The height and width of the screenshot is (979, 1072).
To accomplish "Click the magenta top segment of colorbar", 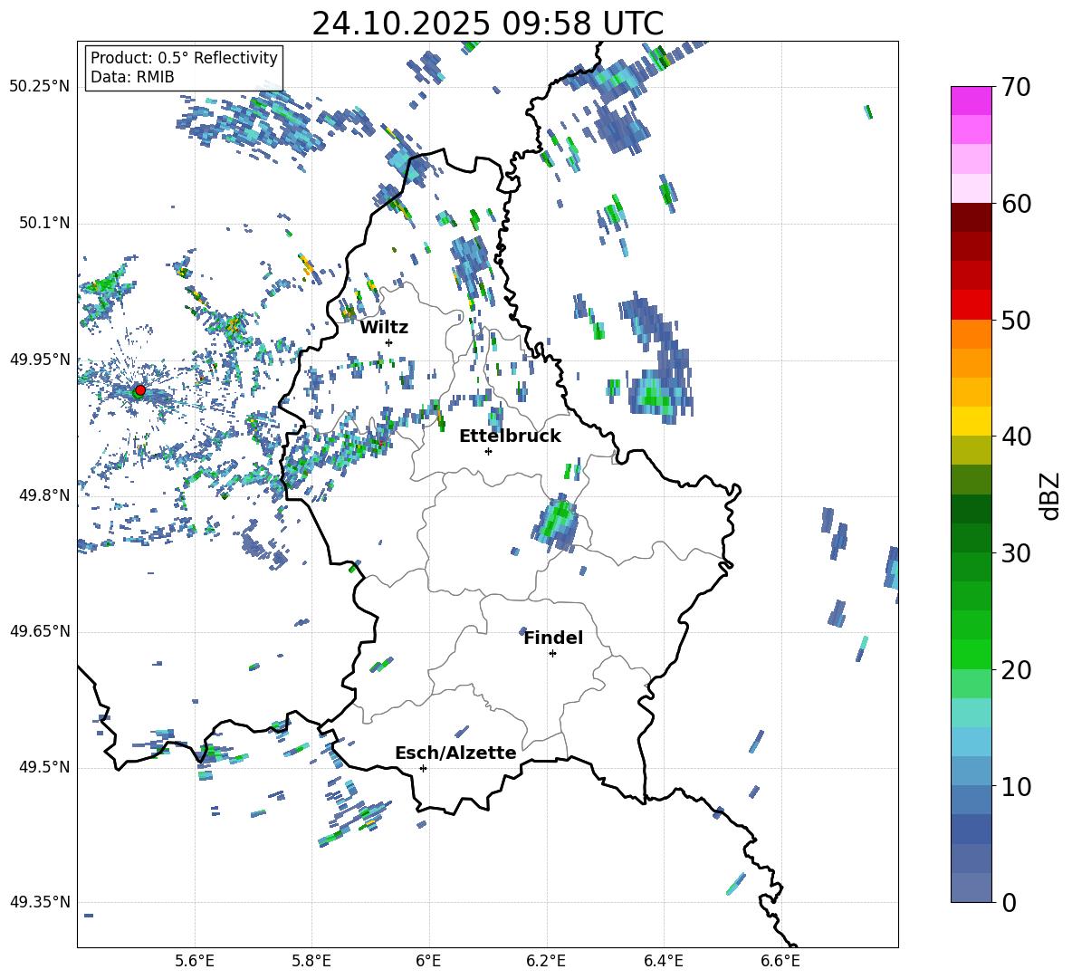I will (971, 101).
